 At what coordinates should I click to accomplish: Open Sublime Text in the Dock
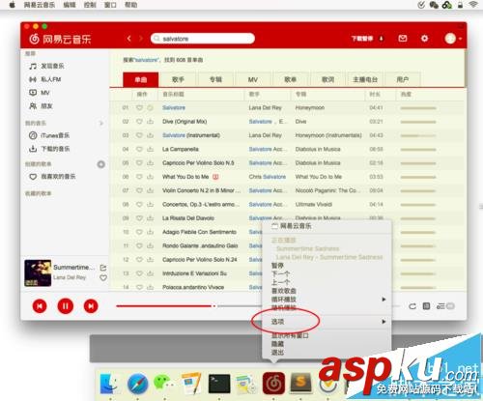pyautogui.click(x=300, y=383)
